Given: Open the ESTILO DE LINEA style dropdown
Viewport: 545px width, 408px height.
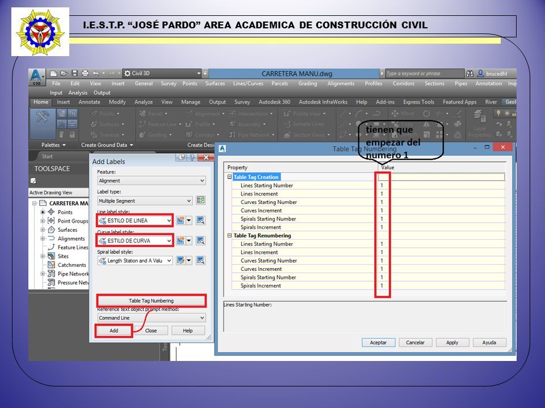Looking at the screenshot, I should (x=135, y=220).
